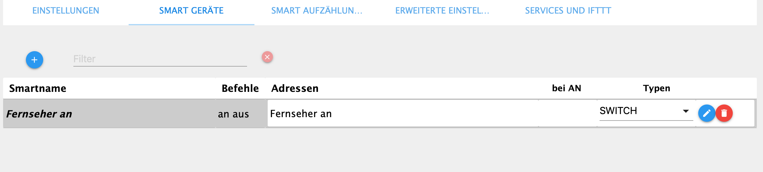Focus the Filter text field
This screenshot has width=763, height=172.
pyautogui.click(x=160, y=59)
